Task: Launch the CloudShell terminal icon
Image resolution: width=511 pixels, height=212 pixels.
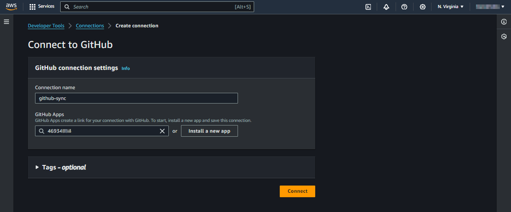Action: click(368, 7)
